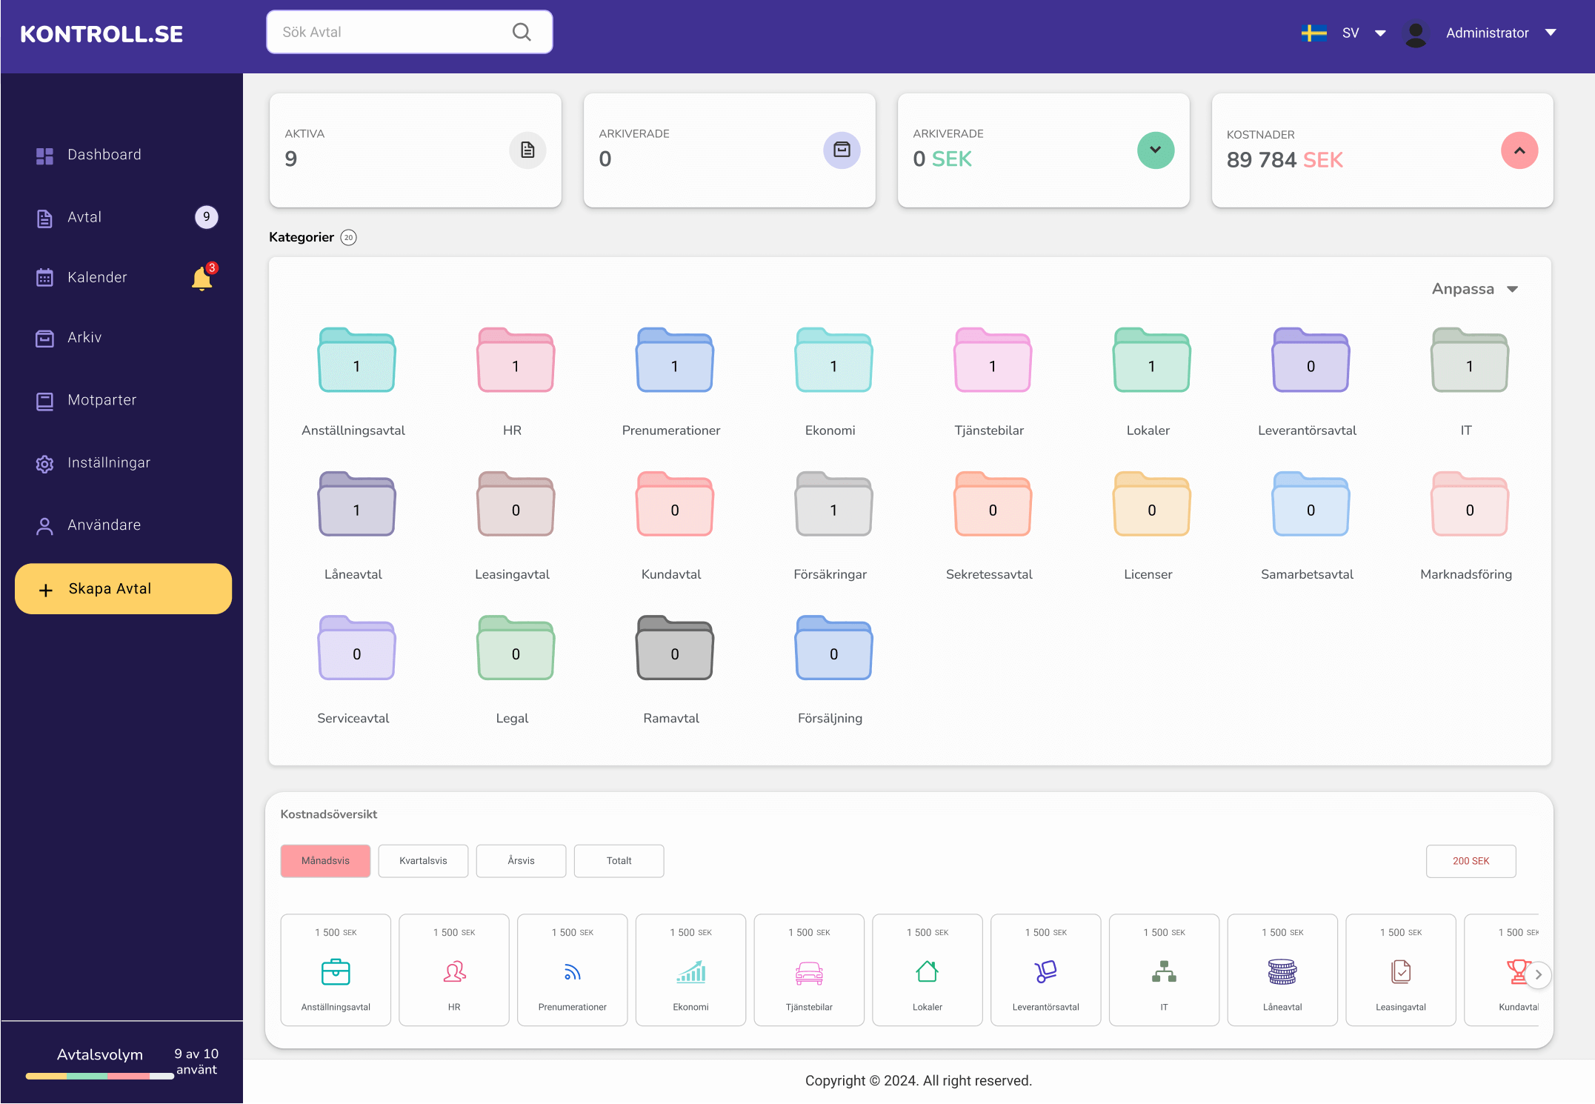
Task: Click the KONTROLL.SE logo
Action: click(x=101, y=34)
